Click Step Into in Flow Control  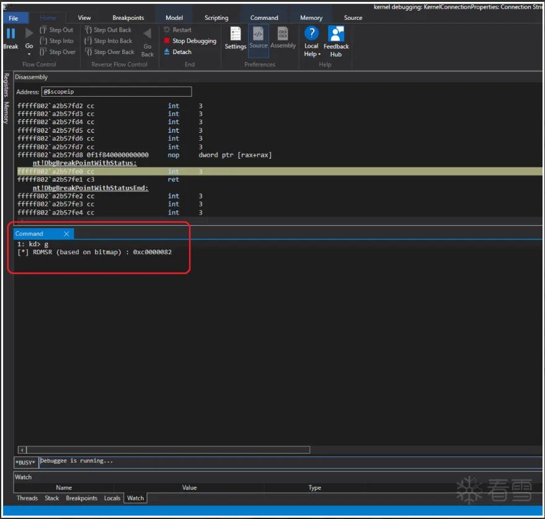[56, 41]
